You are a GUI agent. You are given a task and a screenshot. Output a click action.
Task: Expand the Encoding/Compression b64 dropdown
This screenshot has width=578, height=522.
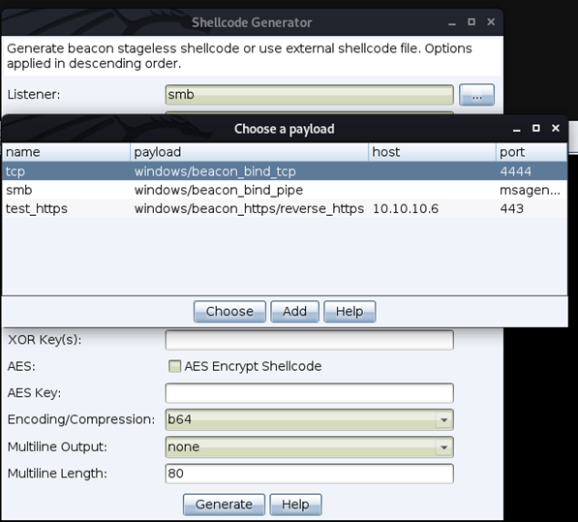coord(443,419)
